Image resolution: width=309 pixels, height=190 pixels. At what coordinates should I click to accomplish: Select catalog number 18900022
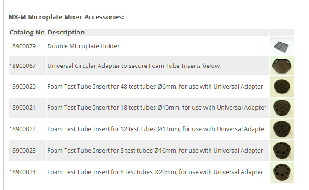[x=22, y=129]
